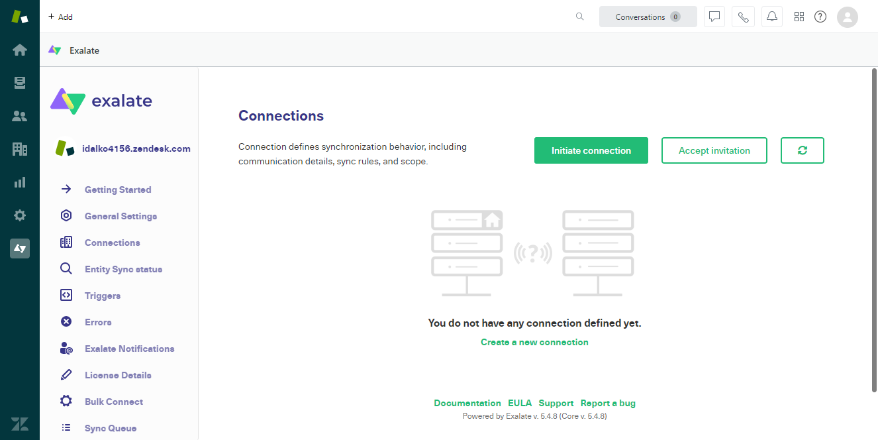878x440 pixels.
Task: Click Exalate Notifications person icon
Action: pos(66,349)
